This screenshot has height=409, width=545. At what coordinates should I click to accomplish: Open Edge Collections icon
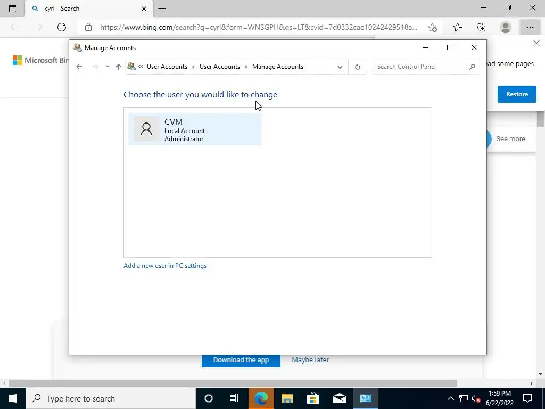[x=481, y=27]
